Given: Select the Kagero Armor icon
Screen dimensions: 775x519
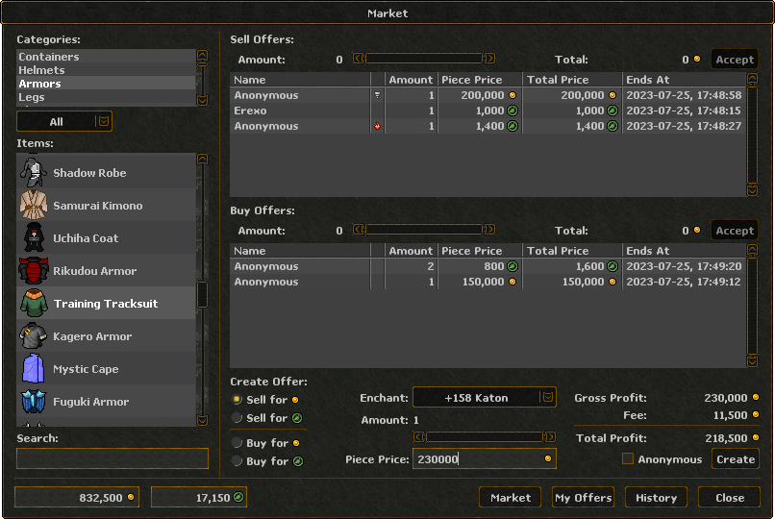Looking at the screenshot, I should [34, 336].
